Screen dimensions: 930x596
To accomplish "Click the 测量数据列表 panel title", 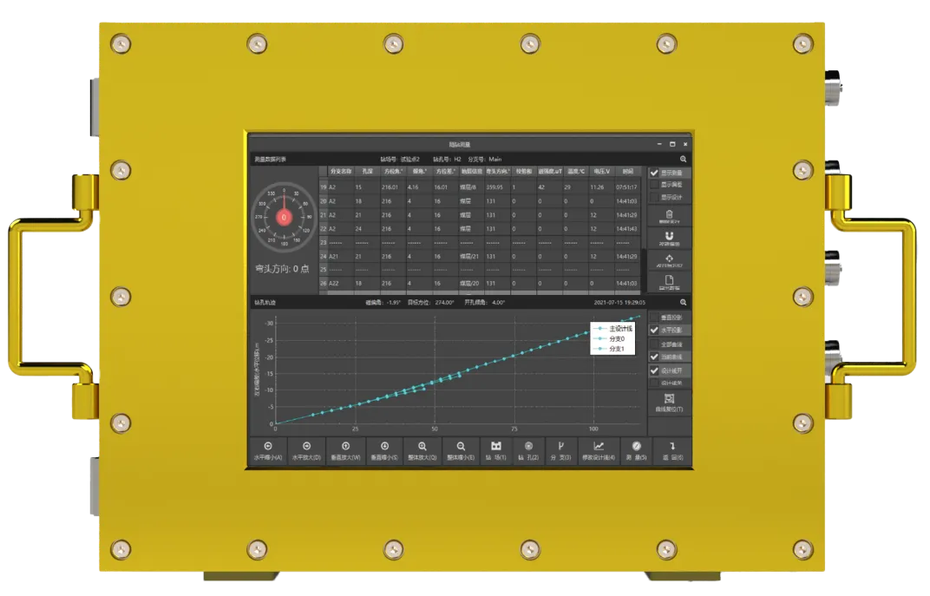I will point(271,160).
